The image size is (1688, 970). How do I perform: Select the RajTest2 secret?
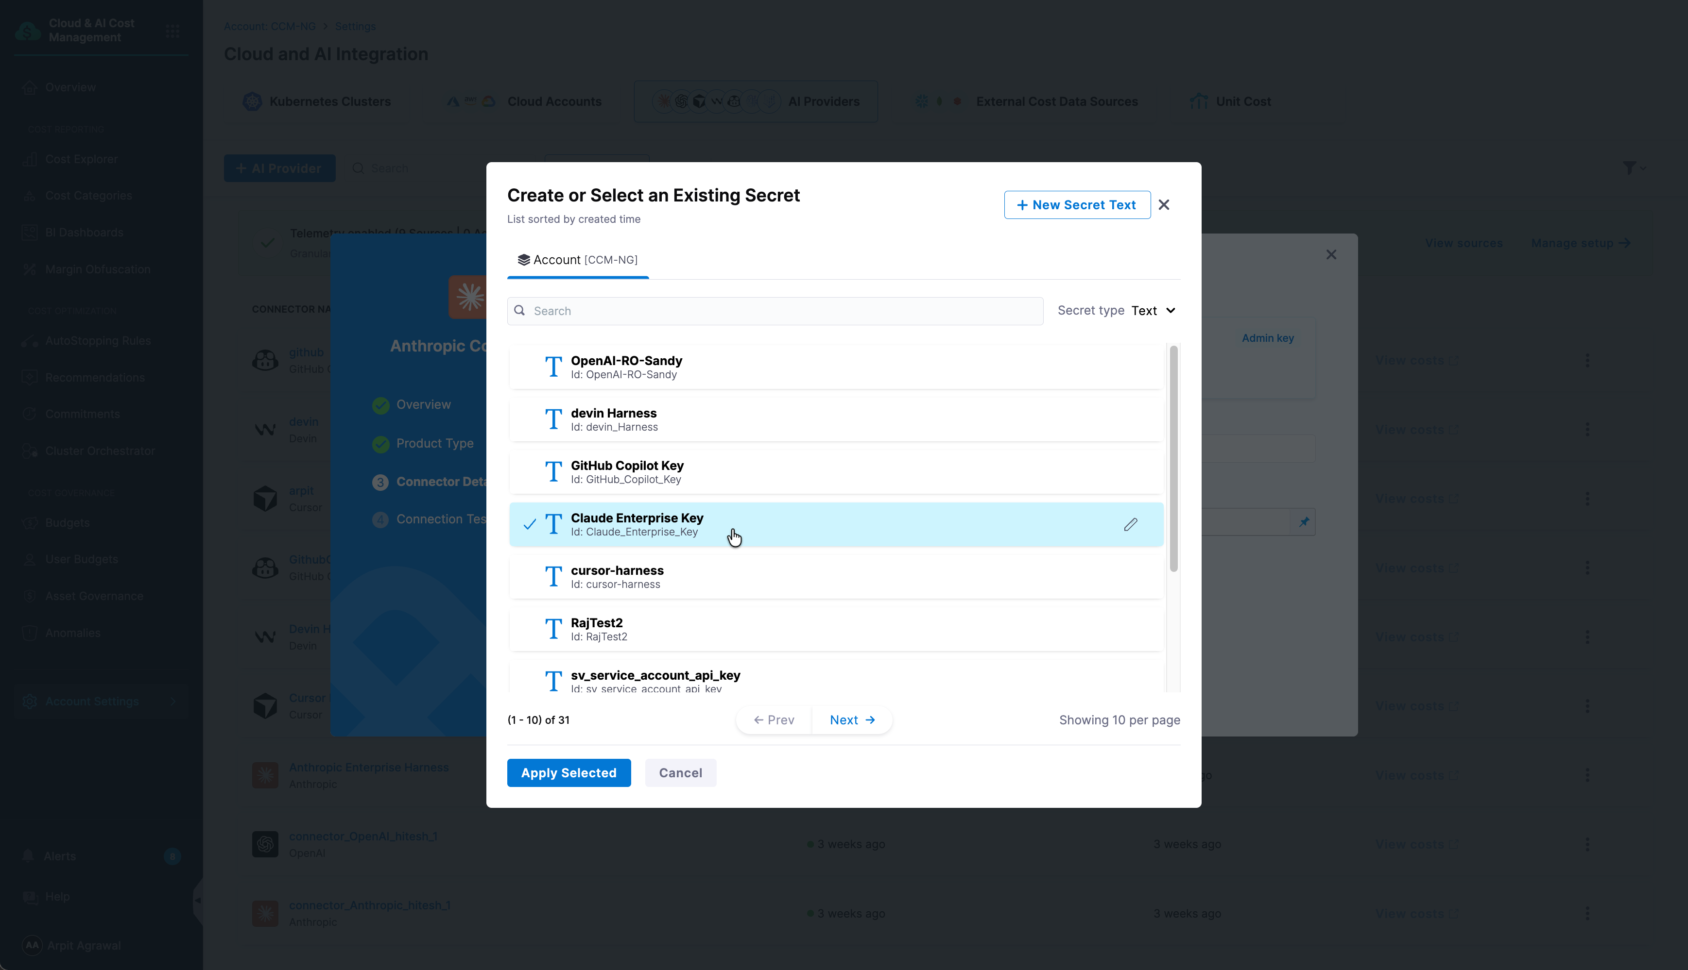(836, 630)
